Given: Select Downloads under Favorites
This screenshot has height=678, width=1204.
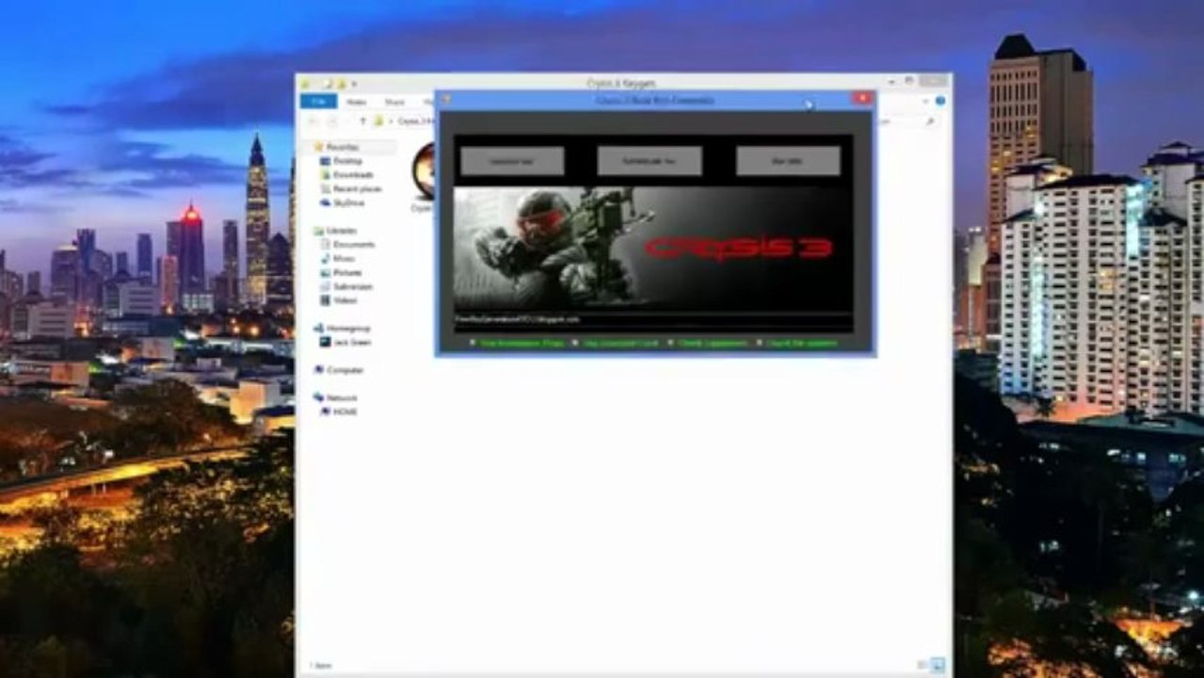Looking at the screenshot, I should point(353,175).
